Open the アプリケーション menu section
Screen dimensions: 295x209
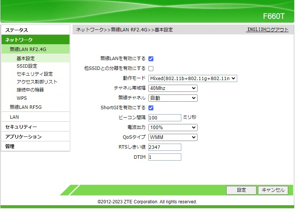coord(23,137)
